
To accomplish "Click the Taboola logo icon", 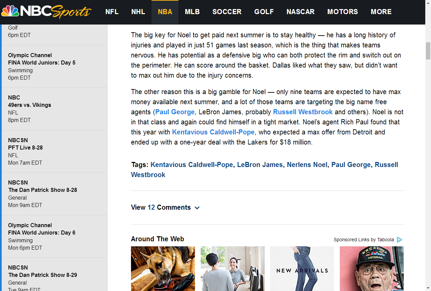I will point(399,240).
